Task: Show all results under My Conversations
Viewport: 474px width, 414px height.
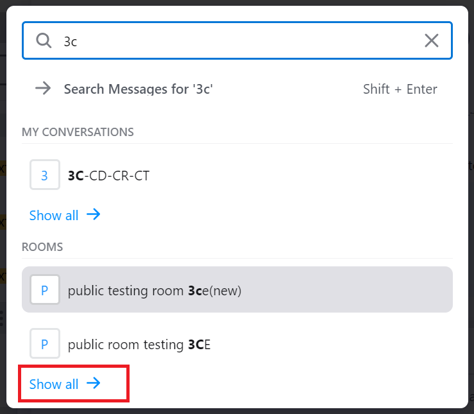Action: 65,215
